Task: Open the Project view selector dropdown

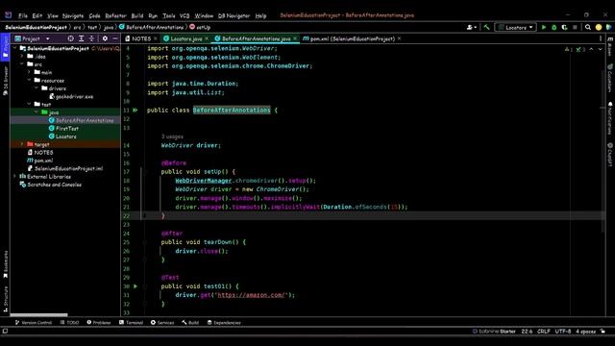Action: (33, 38)
